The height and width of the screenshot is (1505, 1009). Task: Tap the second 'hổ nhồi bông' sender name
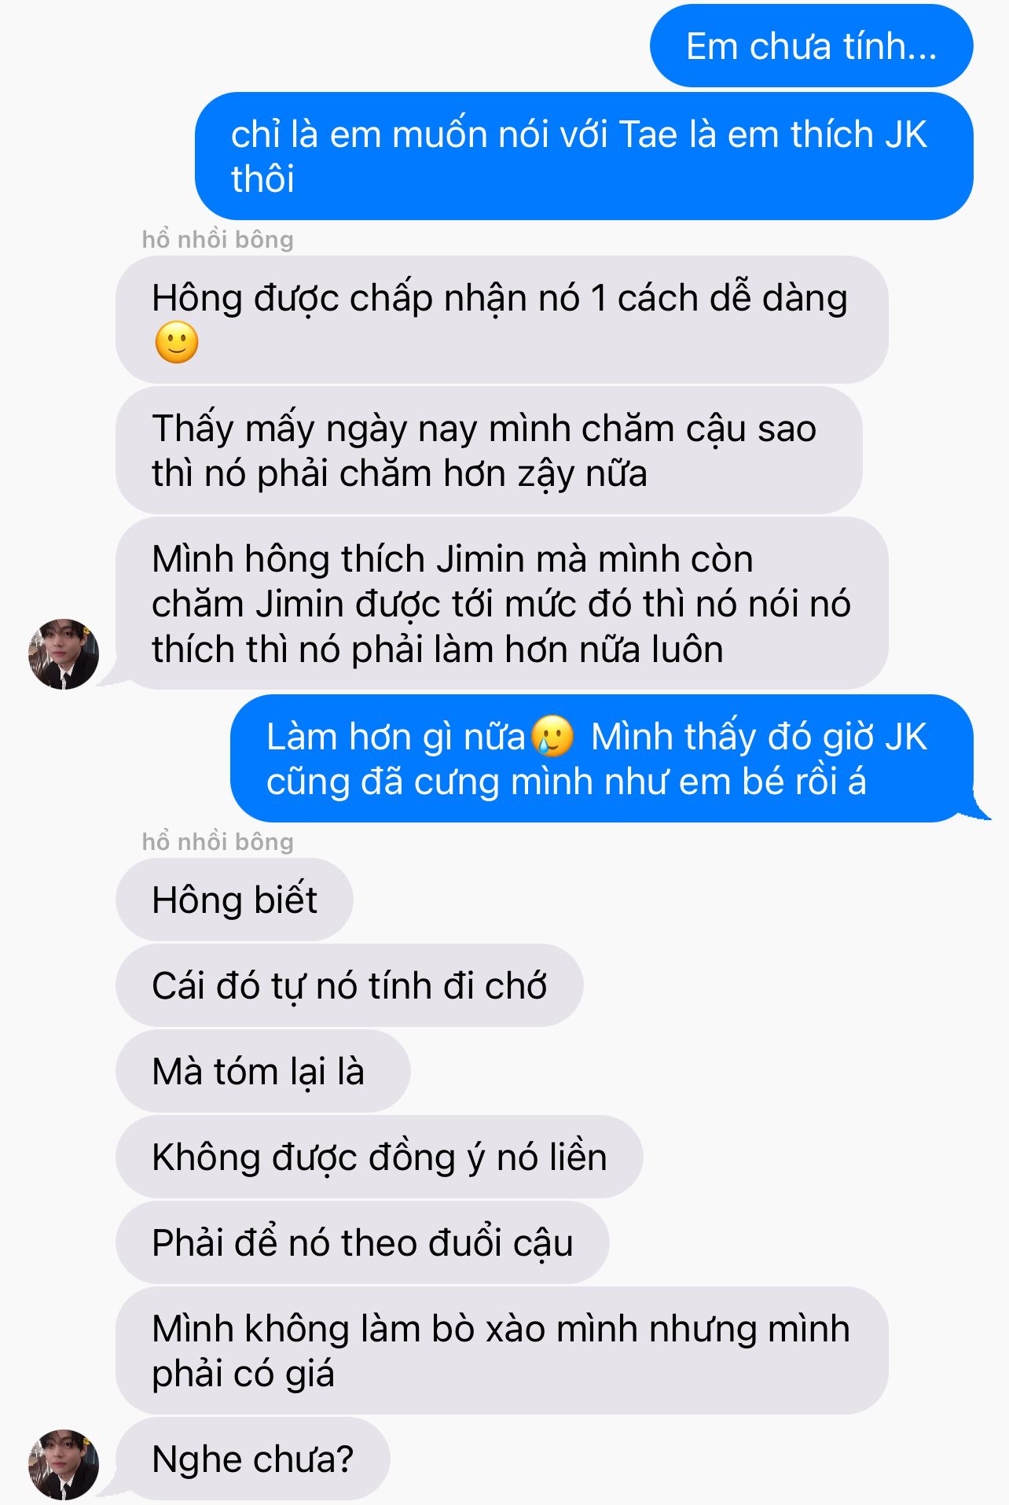pyautogui.click(x=218, y=841)
